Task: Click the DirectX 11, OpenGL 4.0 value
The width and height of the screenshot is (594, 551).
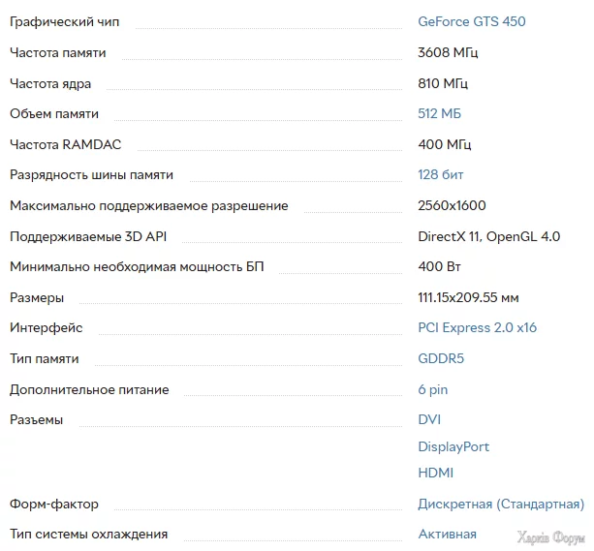Action: pos(488,237)
